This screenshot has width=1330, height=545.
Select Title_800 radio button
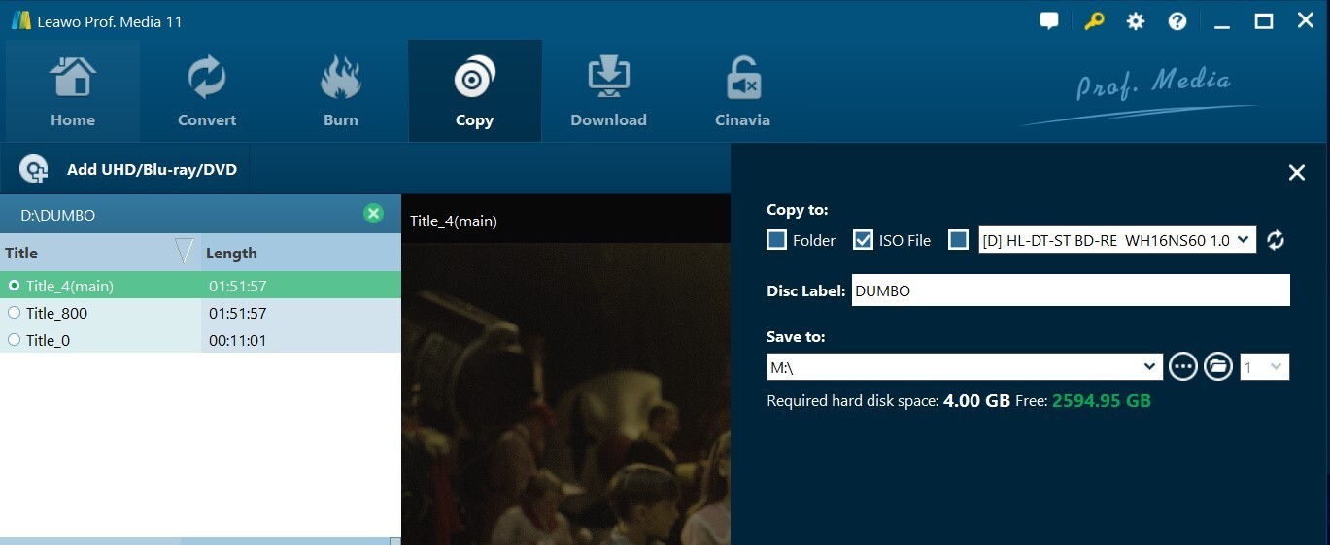coord(15,313)
